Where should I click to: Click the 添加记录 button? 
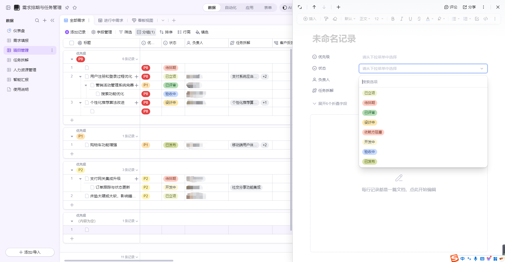tap(75, 32)
